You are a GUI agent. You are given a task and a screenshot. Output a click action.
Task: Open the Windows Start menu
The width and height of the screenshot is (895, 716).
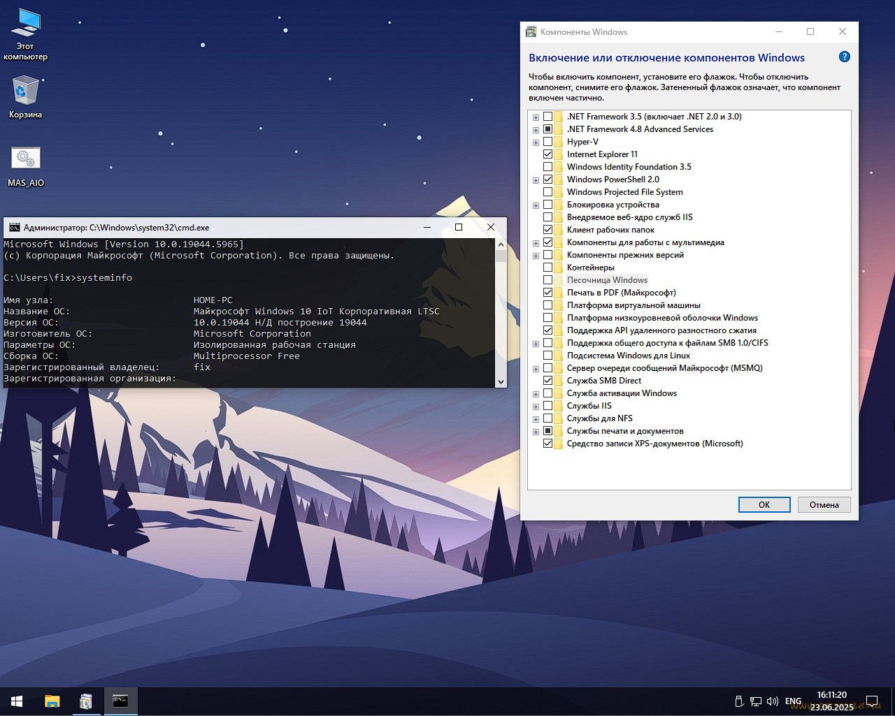pos(17,701)
